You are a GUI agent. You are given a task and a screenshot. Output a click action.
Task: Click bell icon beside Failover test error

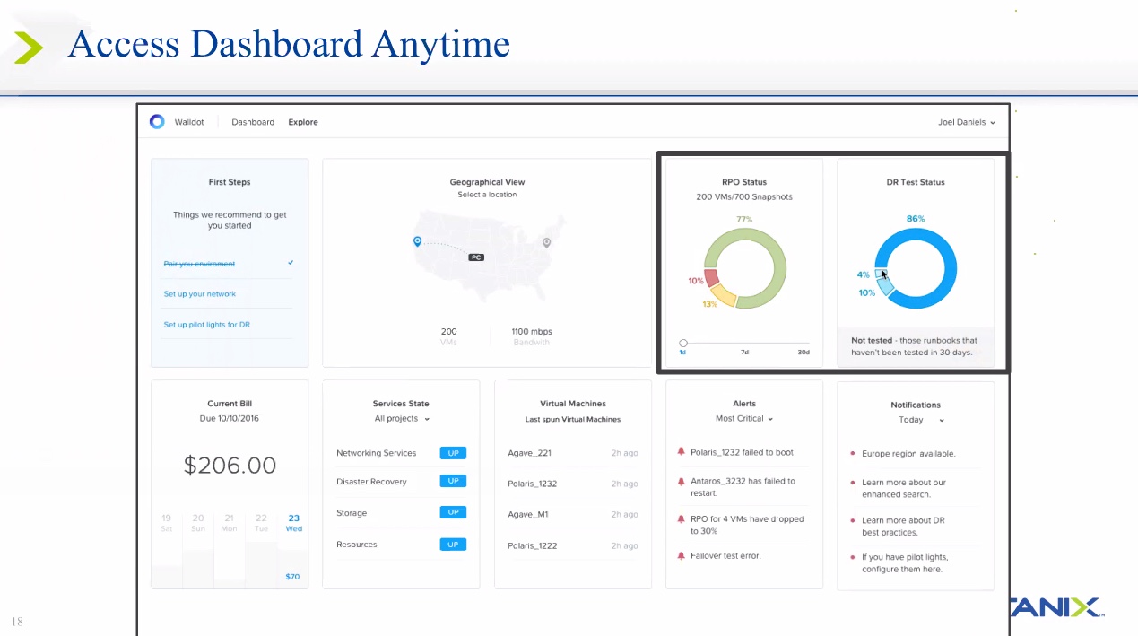(681, 555)
